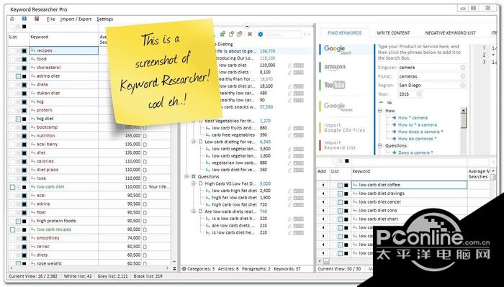Click the blue gear icon in the article toolbar
Image resolution: width=504 pixels, height=287 pixels.
tap(261, 34)
